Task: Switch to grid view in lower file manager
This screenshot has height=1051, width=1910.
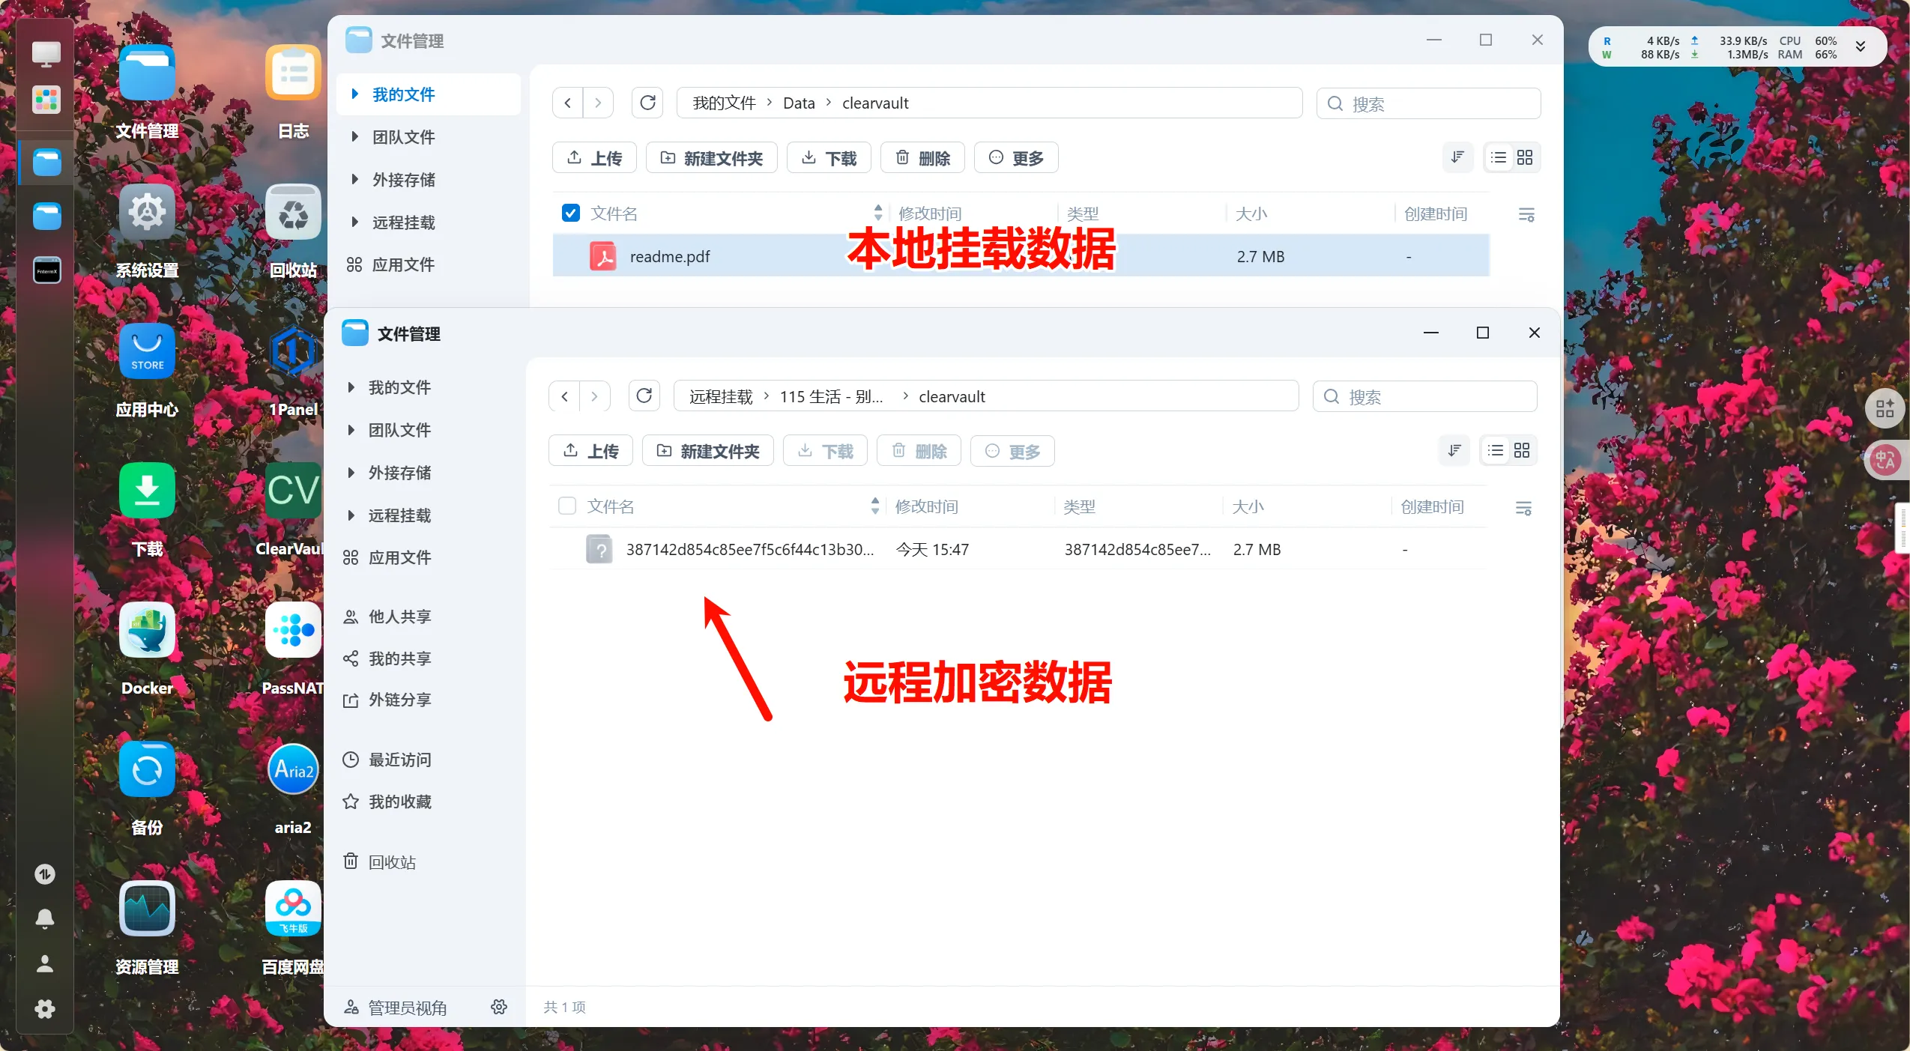Action: pos(1522,451)
